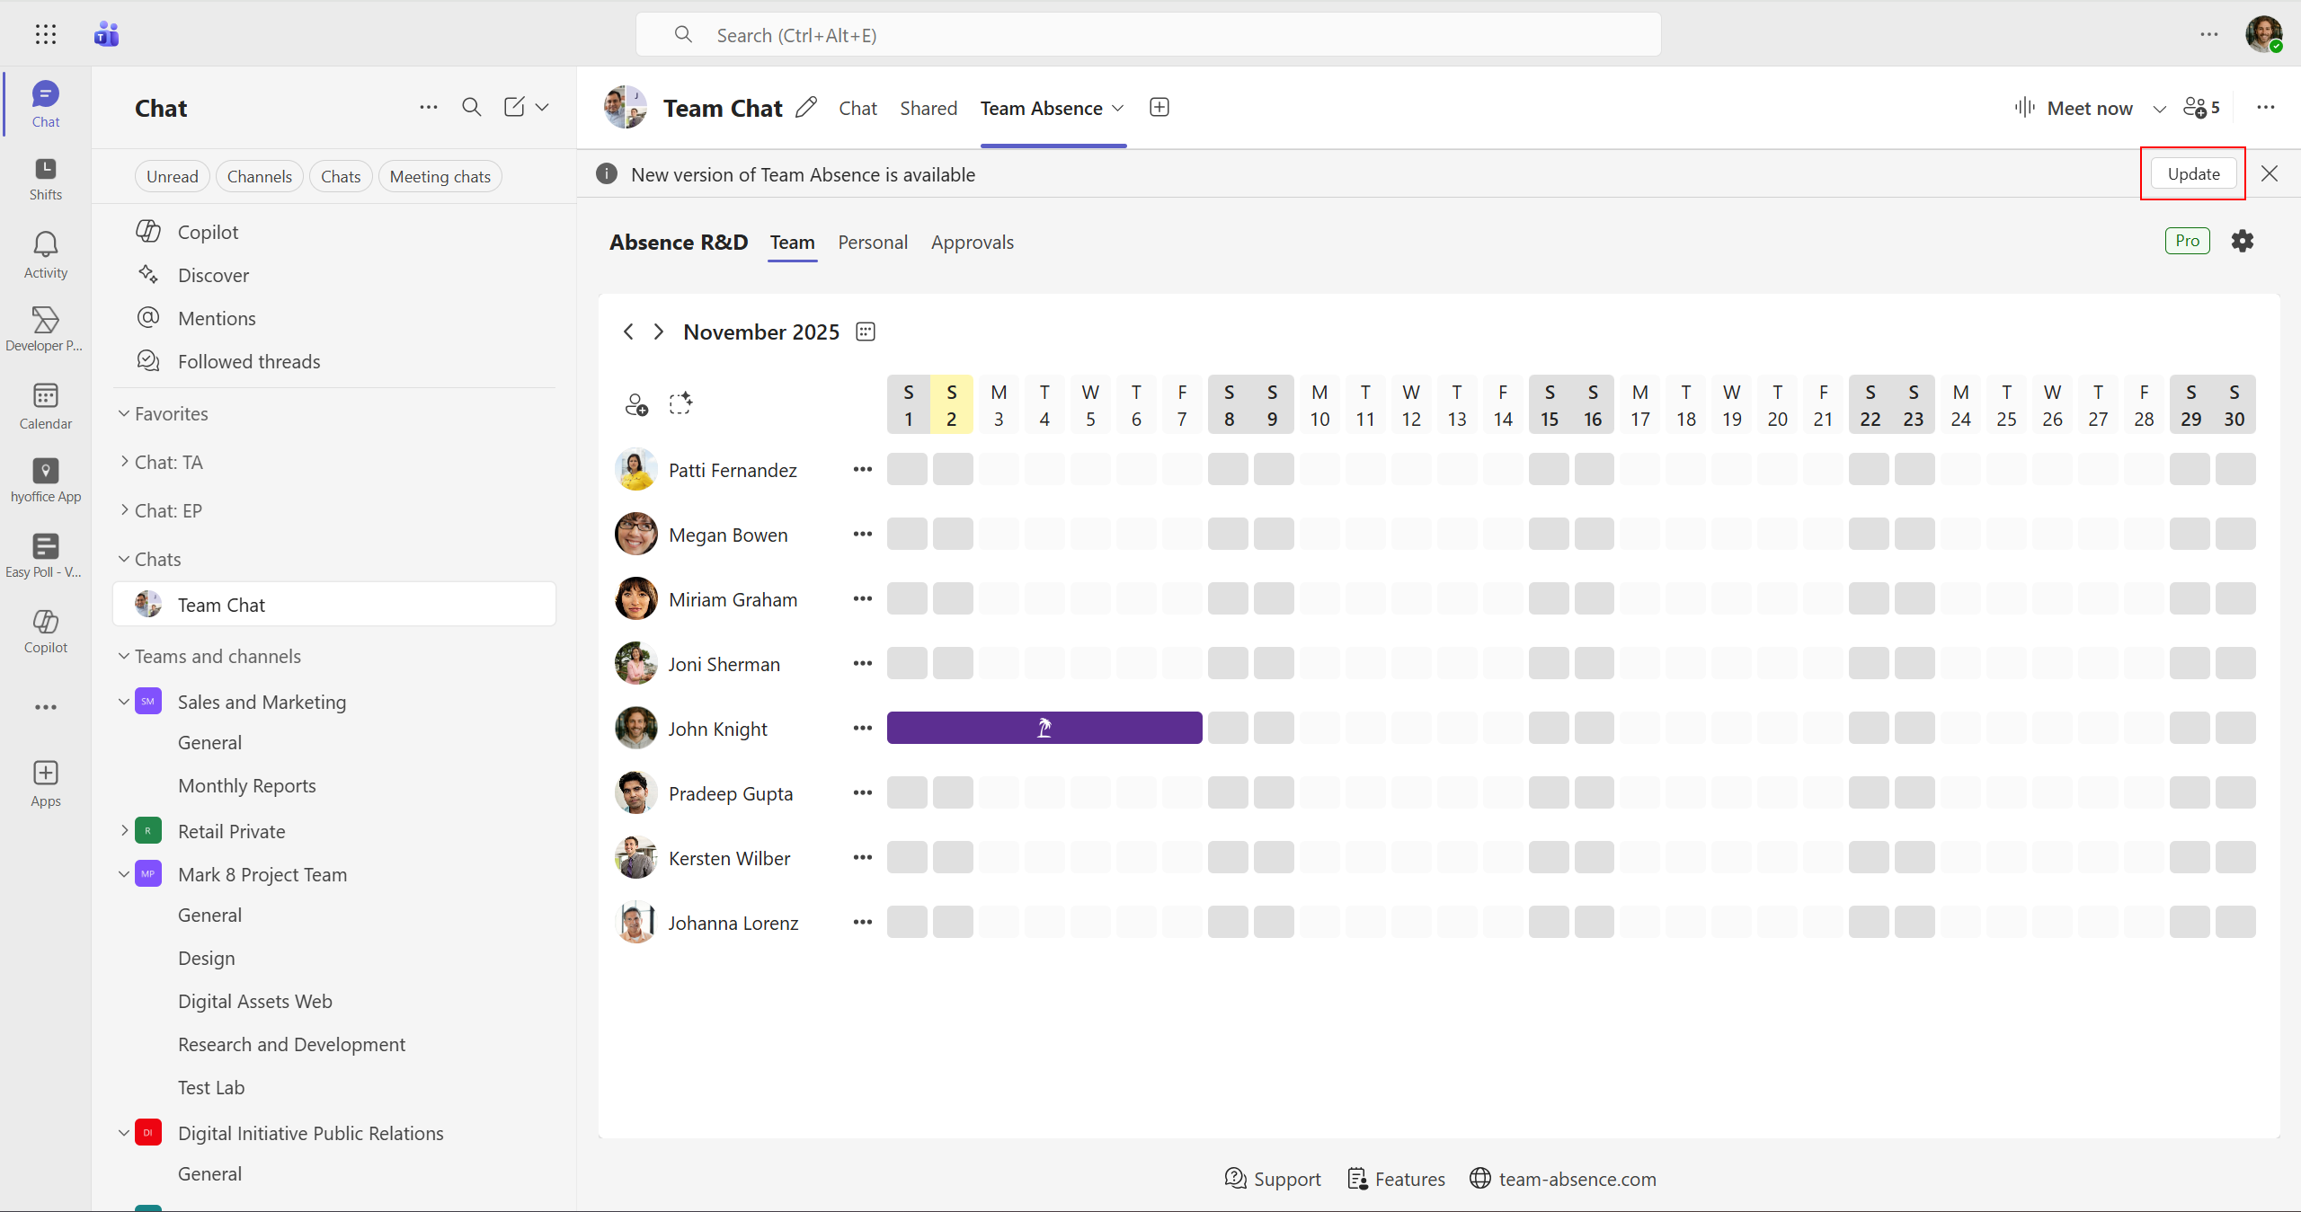Switch to the Approvals tab

click(x=972, y=242)
